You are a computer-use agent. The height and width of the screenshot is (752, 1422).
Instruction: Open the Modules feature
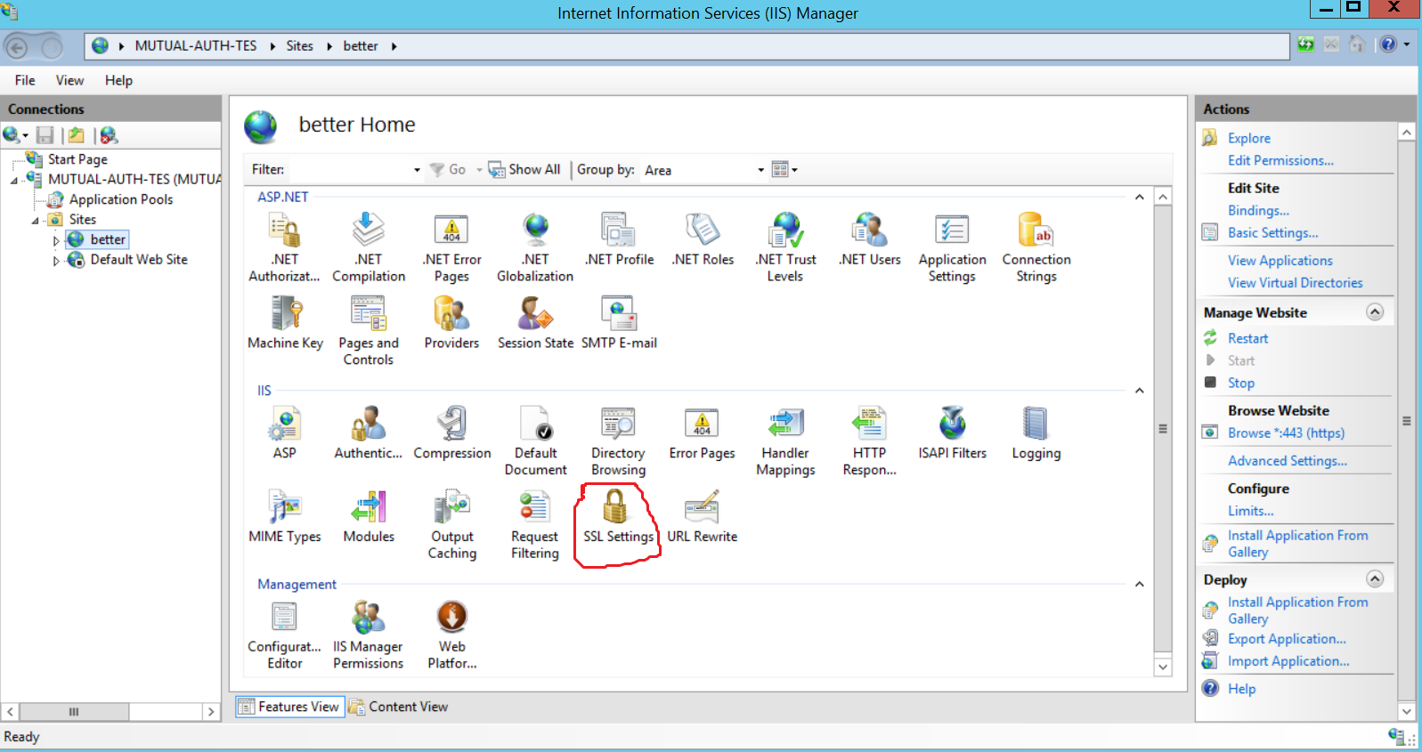click(369, 517)
